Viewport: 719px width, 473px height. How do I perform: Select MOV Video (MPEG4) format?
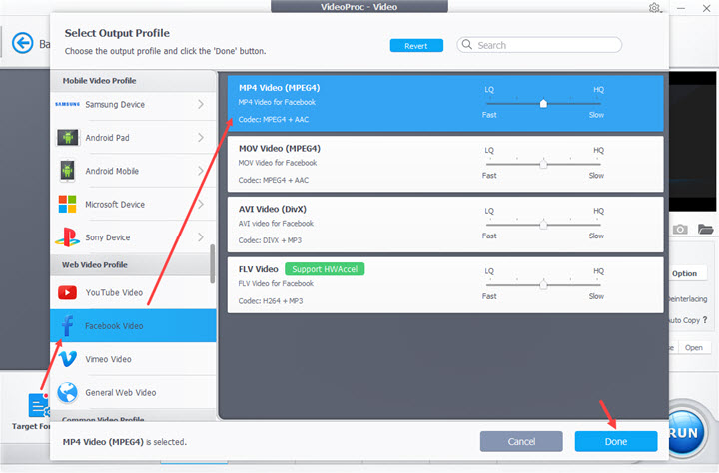pyautogui.click(x=445, y=164)
